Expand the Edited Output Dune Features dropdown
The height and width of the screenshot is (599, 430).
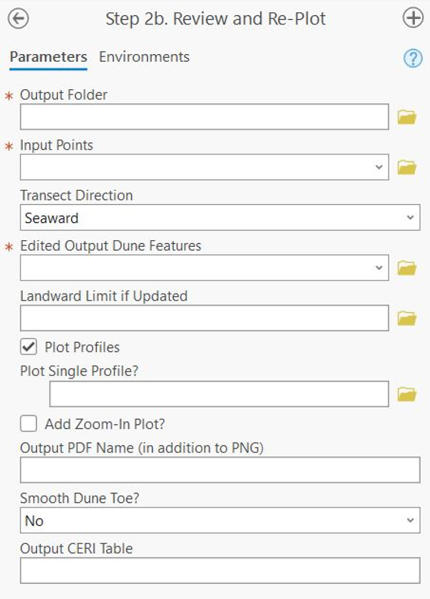[379, 268]
